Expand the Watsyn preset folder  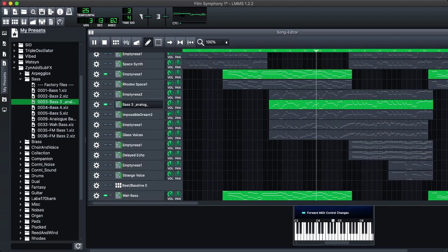coord(14,62)
